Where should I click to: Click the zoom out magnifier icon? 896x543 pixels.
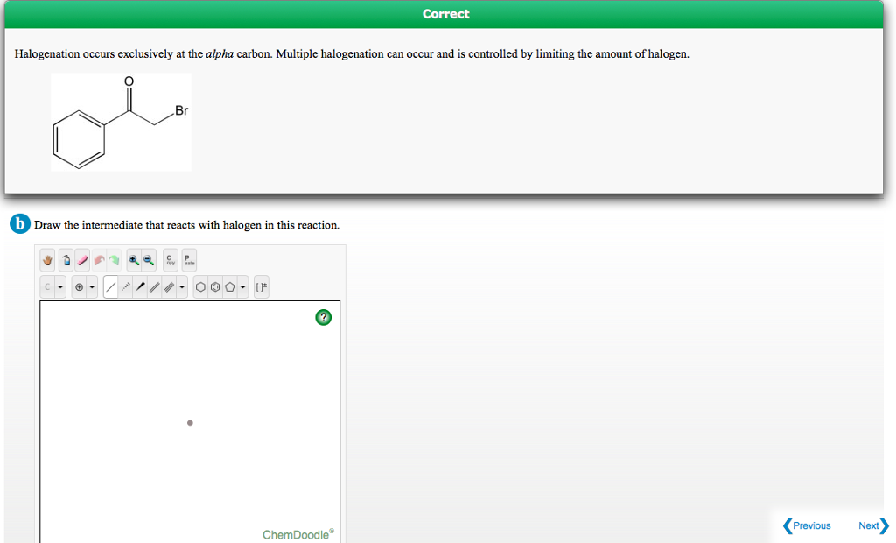[148, 259]
